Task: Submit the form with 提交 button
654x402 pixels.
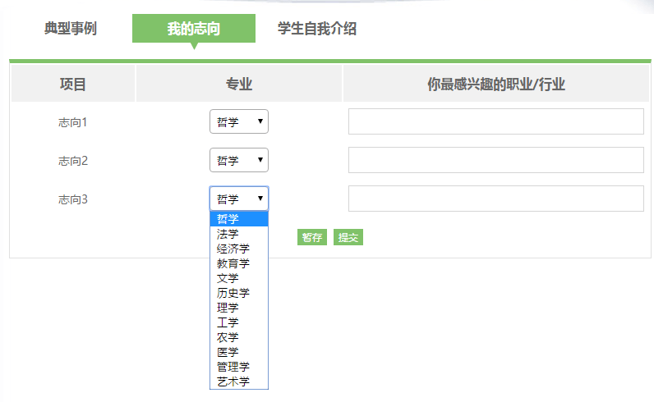Action: pos(348,237)
